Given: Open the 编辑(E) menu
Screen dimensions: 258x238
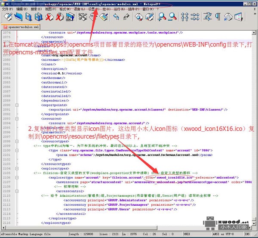Looking at the screenshot, I should tap(22, 9).
